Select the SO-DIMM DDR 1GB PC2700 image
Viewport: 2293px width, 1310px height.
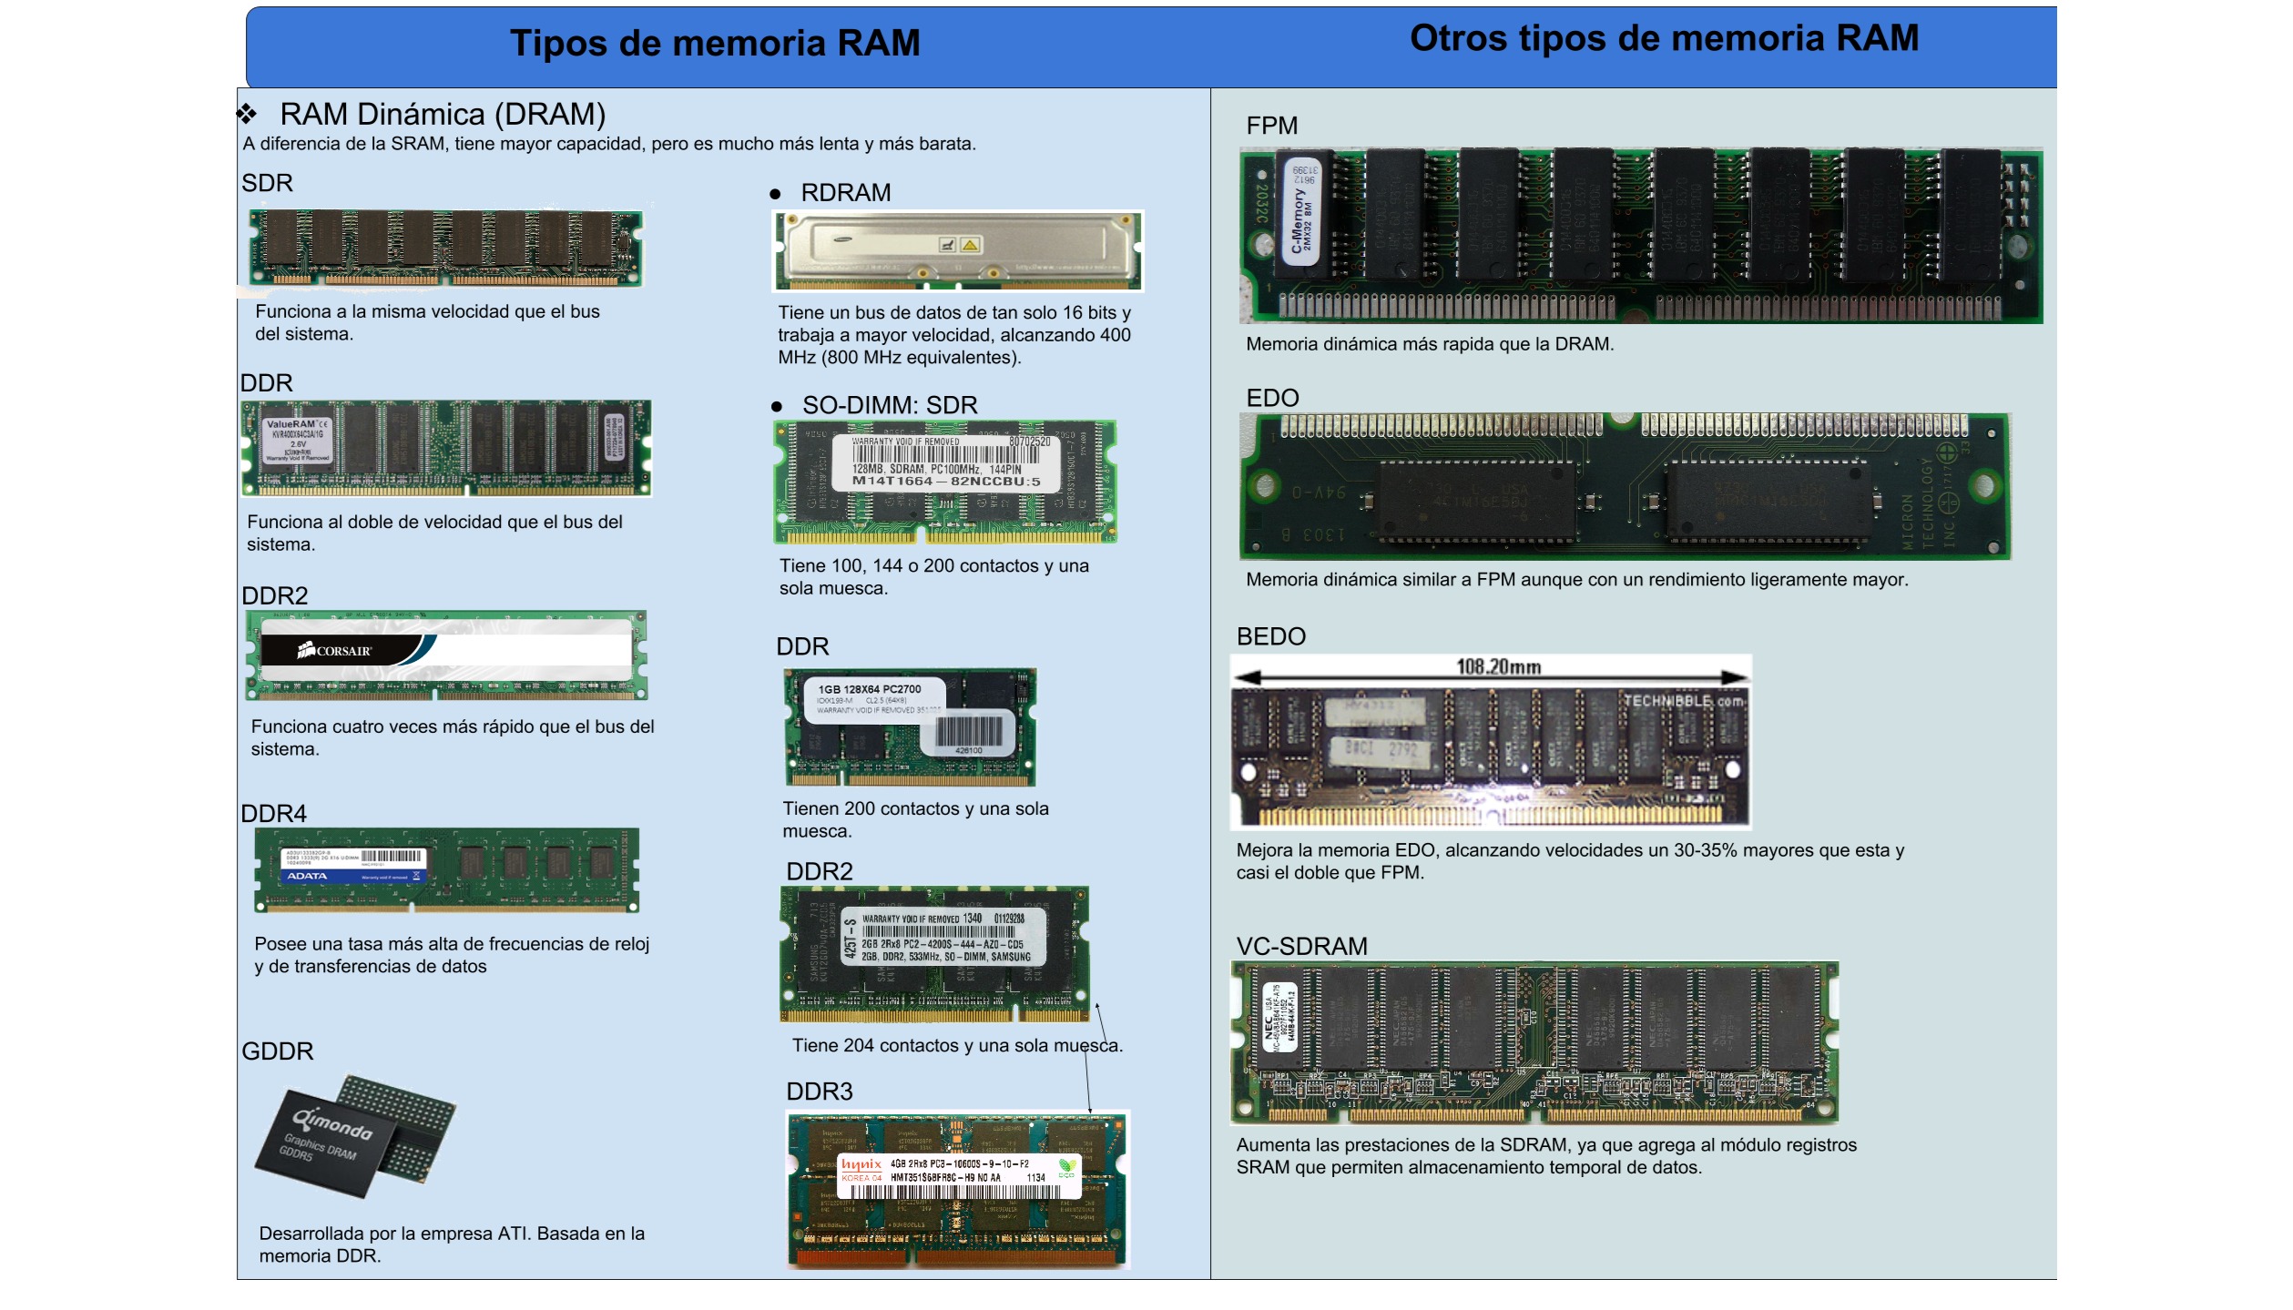click(x=910, y=726)
